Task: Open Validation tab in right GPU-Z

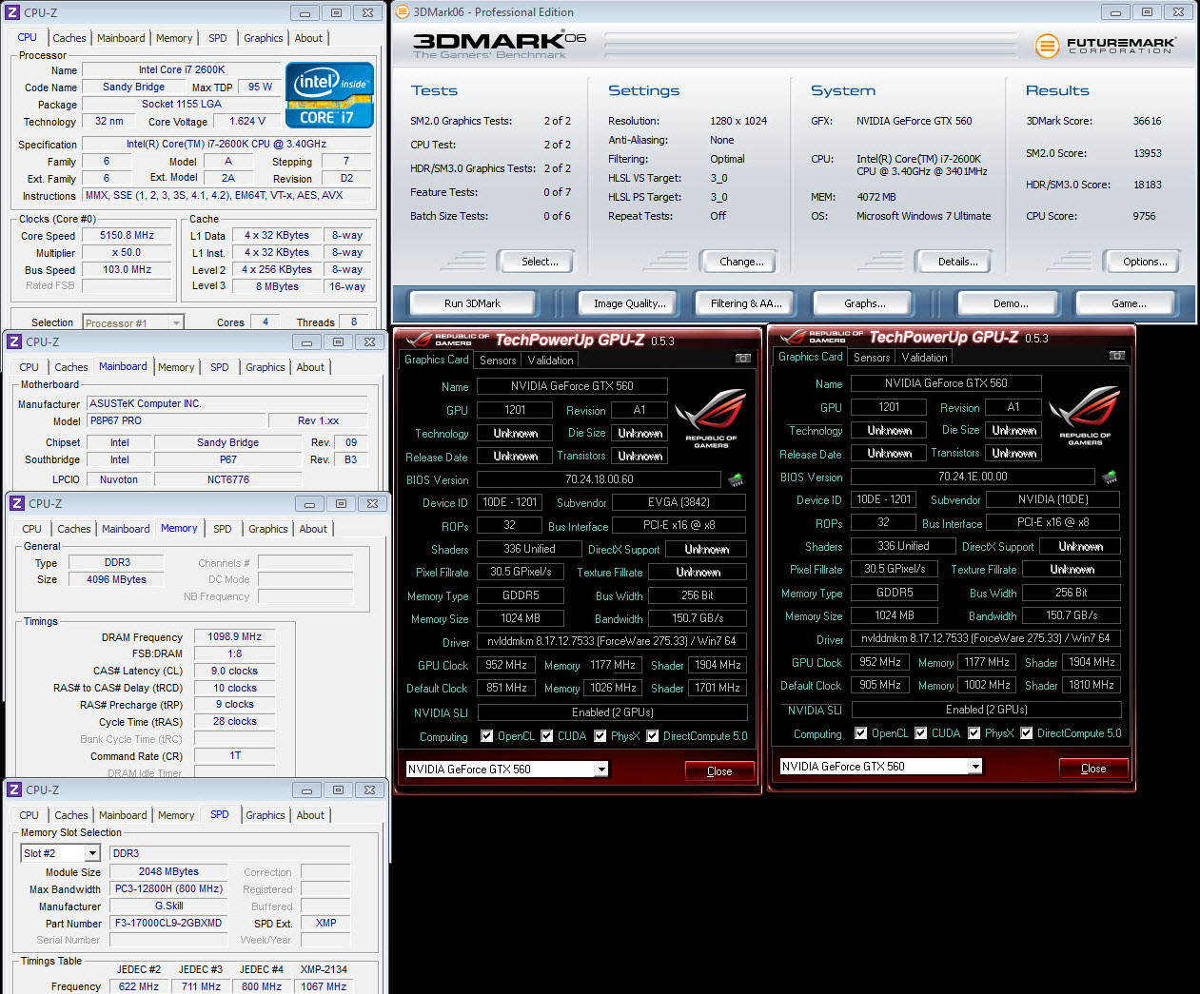Action: click(925, 358)
